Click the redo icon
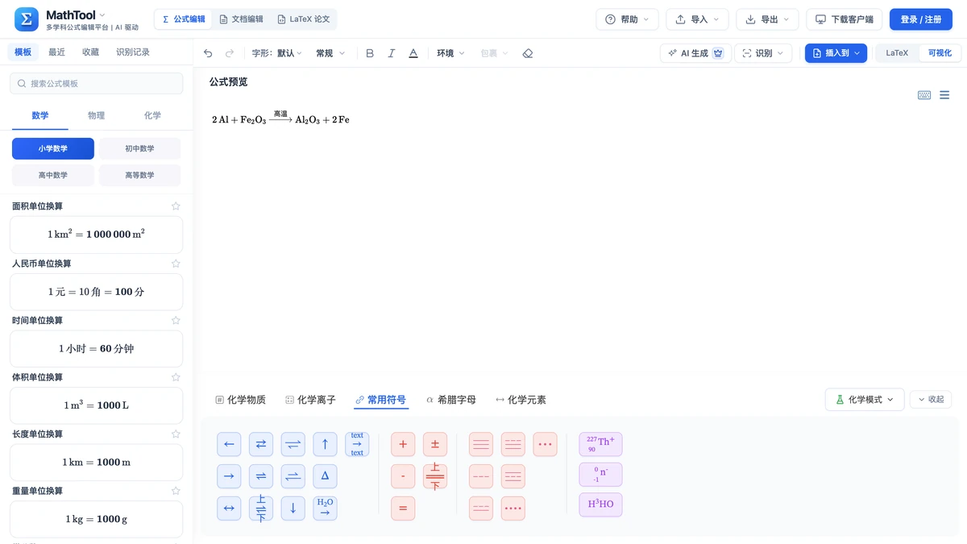Image resolution: width=967 pixels, height=544 pixels. click(230, 53)
